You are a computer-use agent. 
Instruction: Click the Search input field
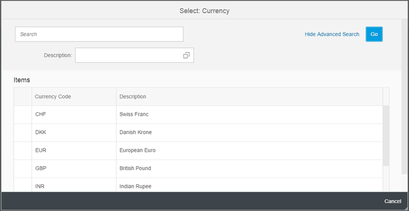coord(99,34)
